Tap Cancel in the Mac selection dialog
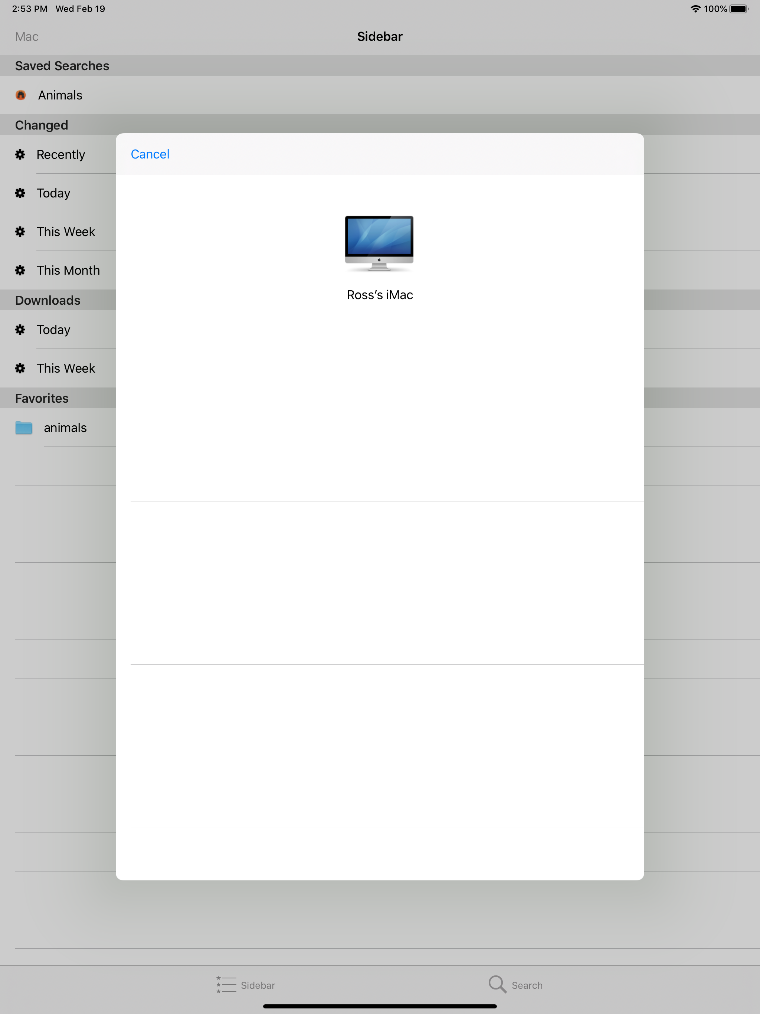Viewport: 760px width, 1014px height. (150, 154)
